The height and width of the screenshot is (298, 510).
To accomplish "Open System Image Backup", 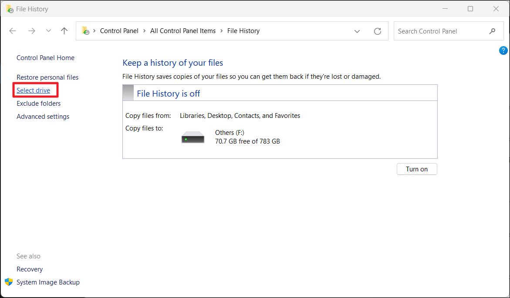I will tap(48, 282).
